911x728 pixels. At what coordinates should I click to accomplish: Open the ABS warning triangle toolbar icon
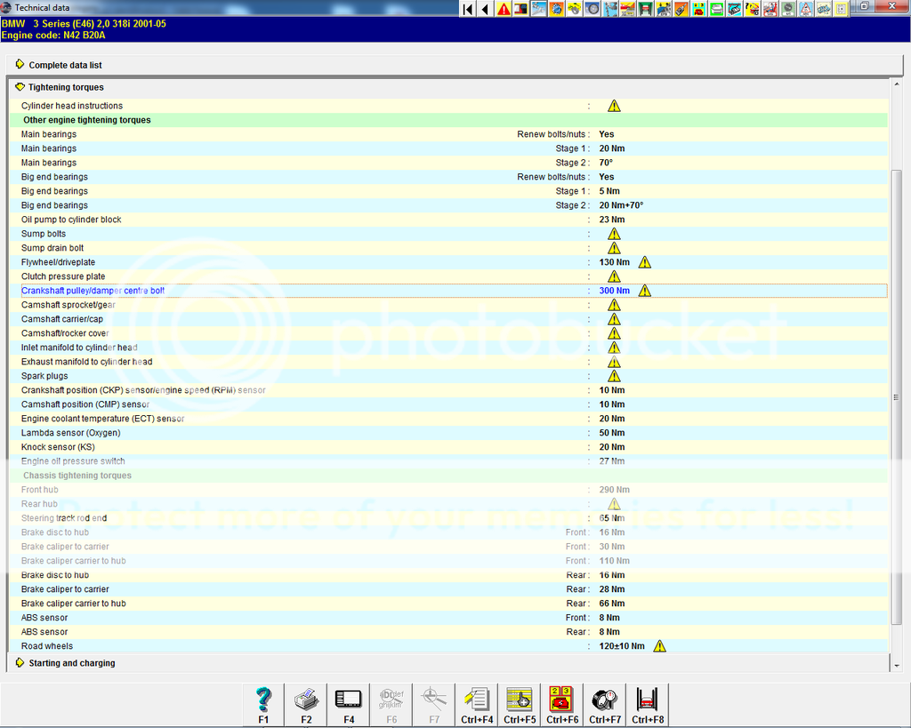click(x=805, y=9)
